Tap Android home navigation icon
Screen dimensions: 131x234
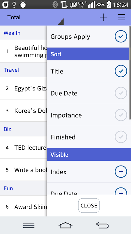tap(65, 225)
